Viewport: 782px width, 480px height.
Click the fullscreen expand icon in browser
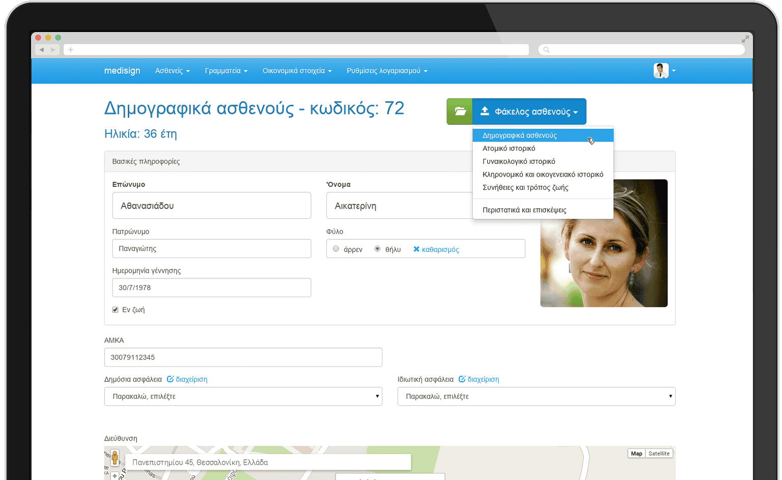pos(745,39)
